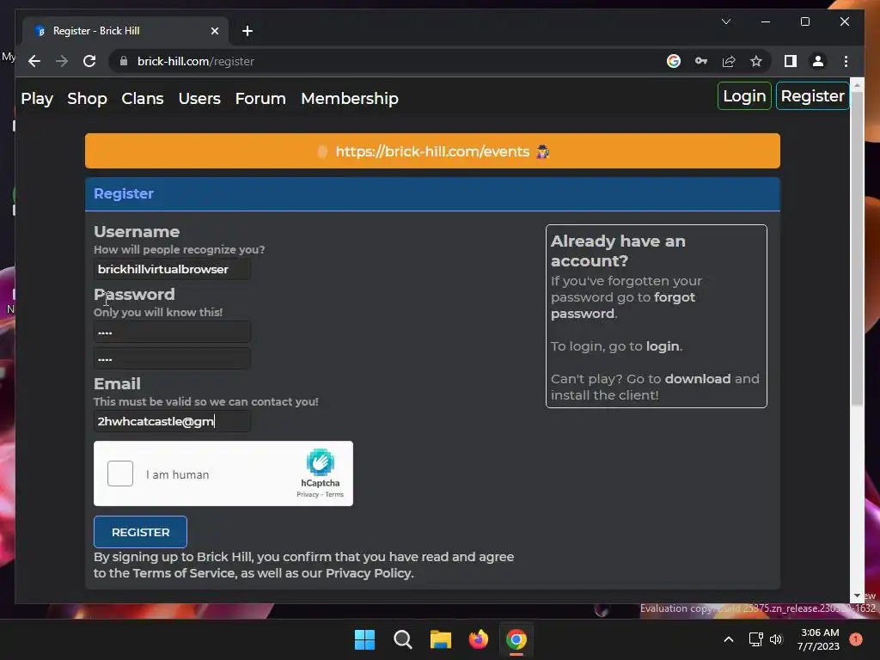Open the Chrome profile icon

(818, 61)
